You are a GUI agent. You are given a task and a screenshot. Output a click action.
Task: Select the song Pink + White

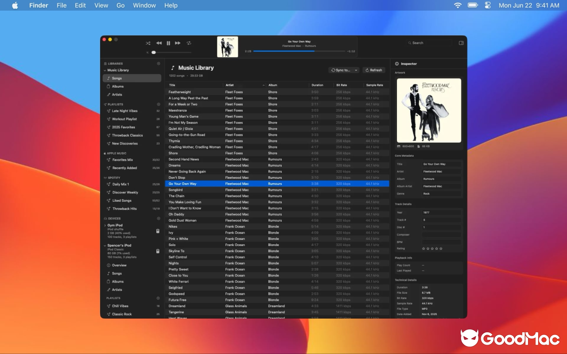(277, 239)
